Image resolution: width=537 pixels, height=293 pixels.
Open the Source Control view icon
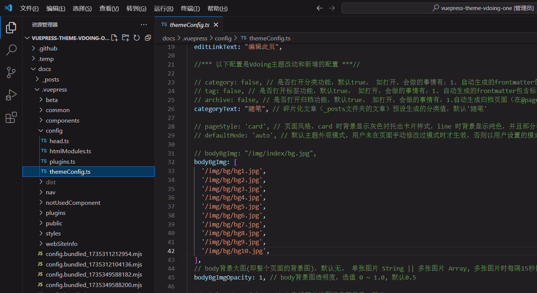[11, 72]
